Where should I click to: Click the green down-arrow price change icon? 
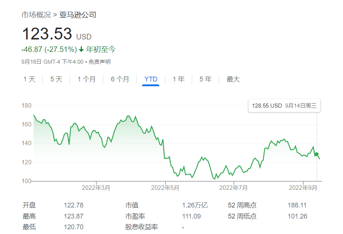pyautogui.click(x=82, y=49)
